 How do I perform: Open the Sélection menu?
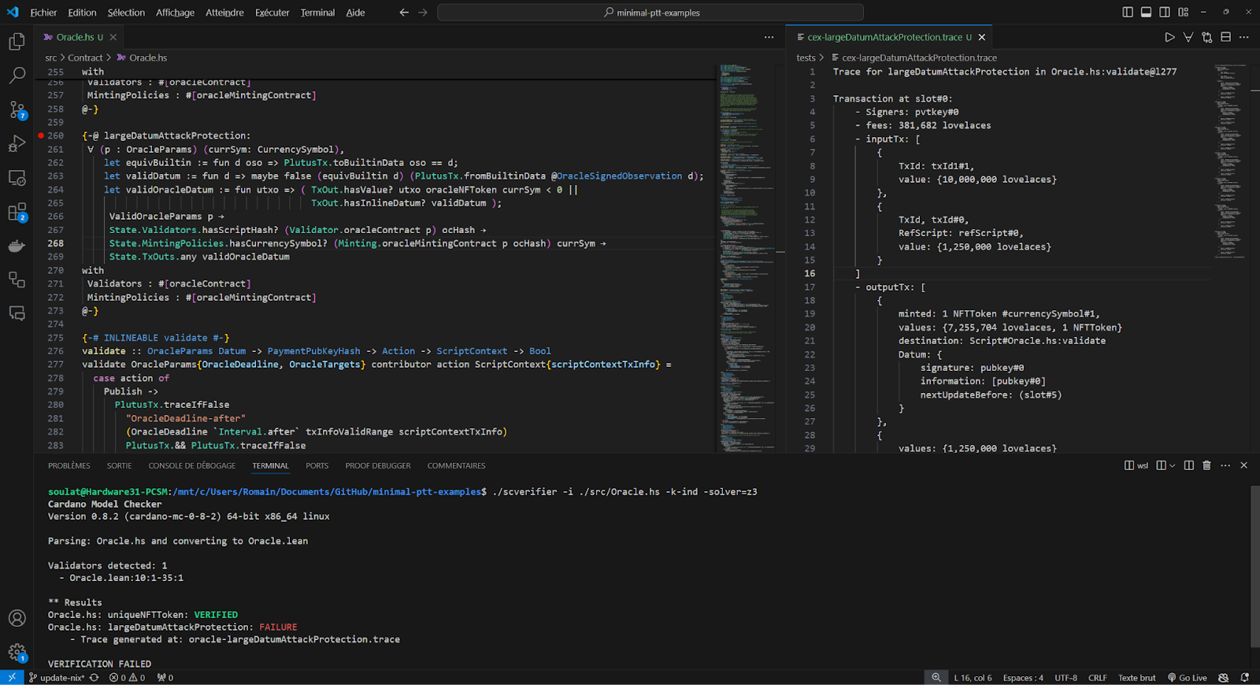pyautogui.click(x=126, y=12)
